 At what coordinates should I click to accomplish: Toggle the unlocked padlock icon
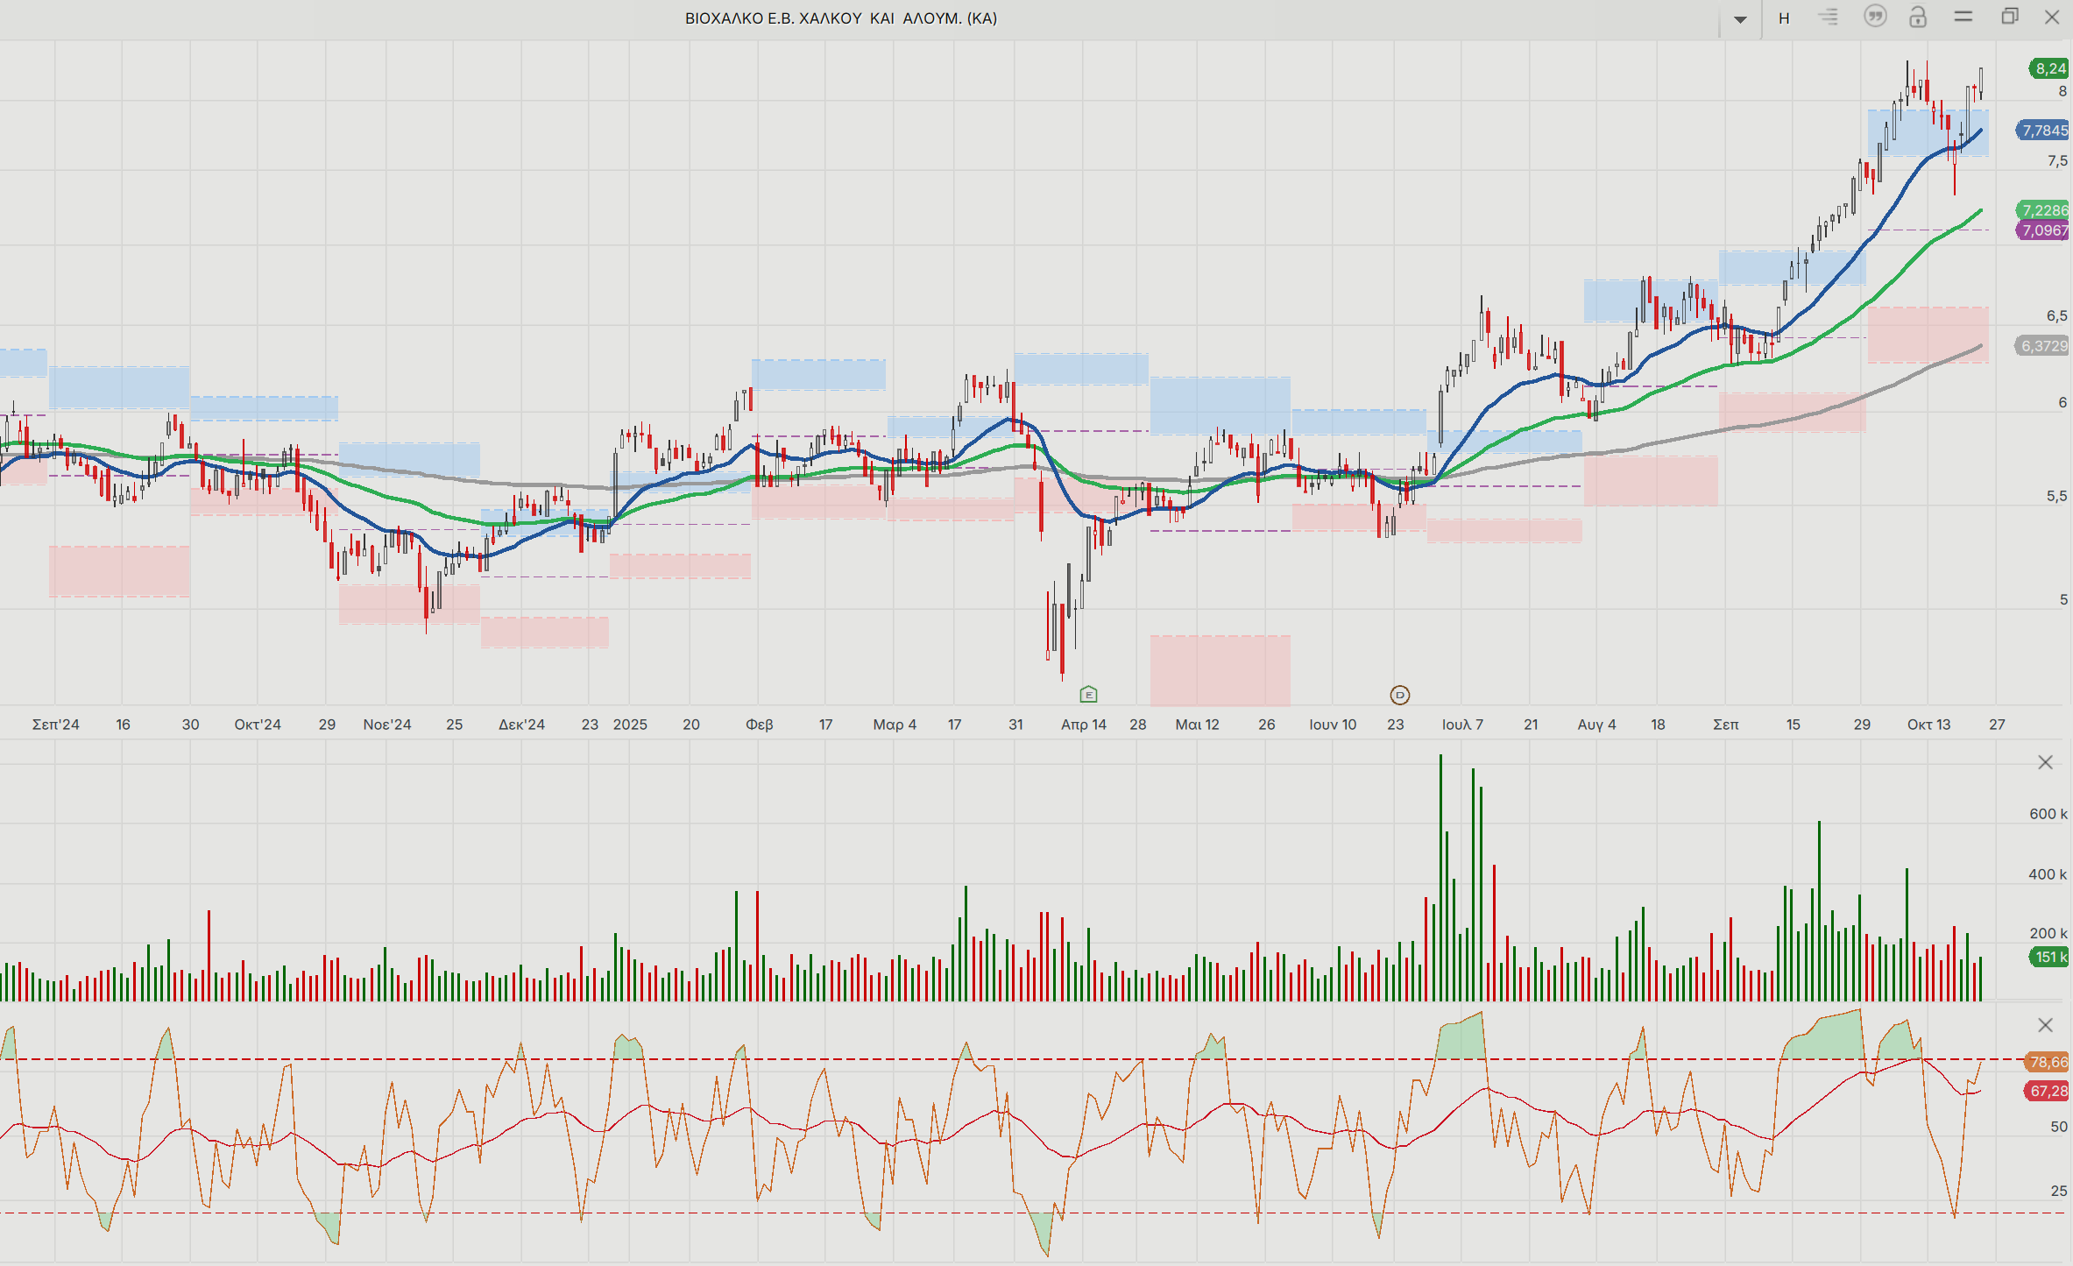[x=1918, y=17]
